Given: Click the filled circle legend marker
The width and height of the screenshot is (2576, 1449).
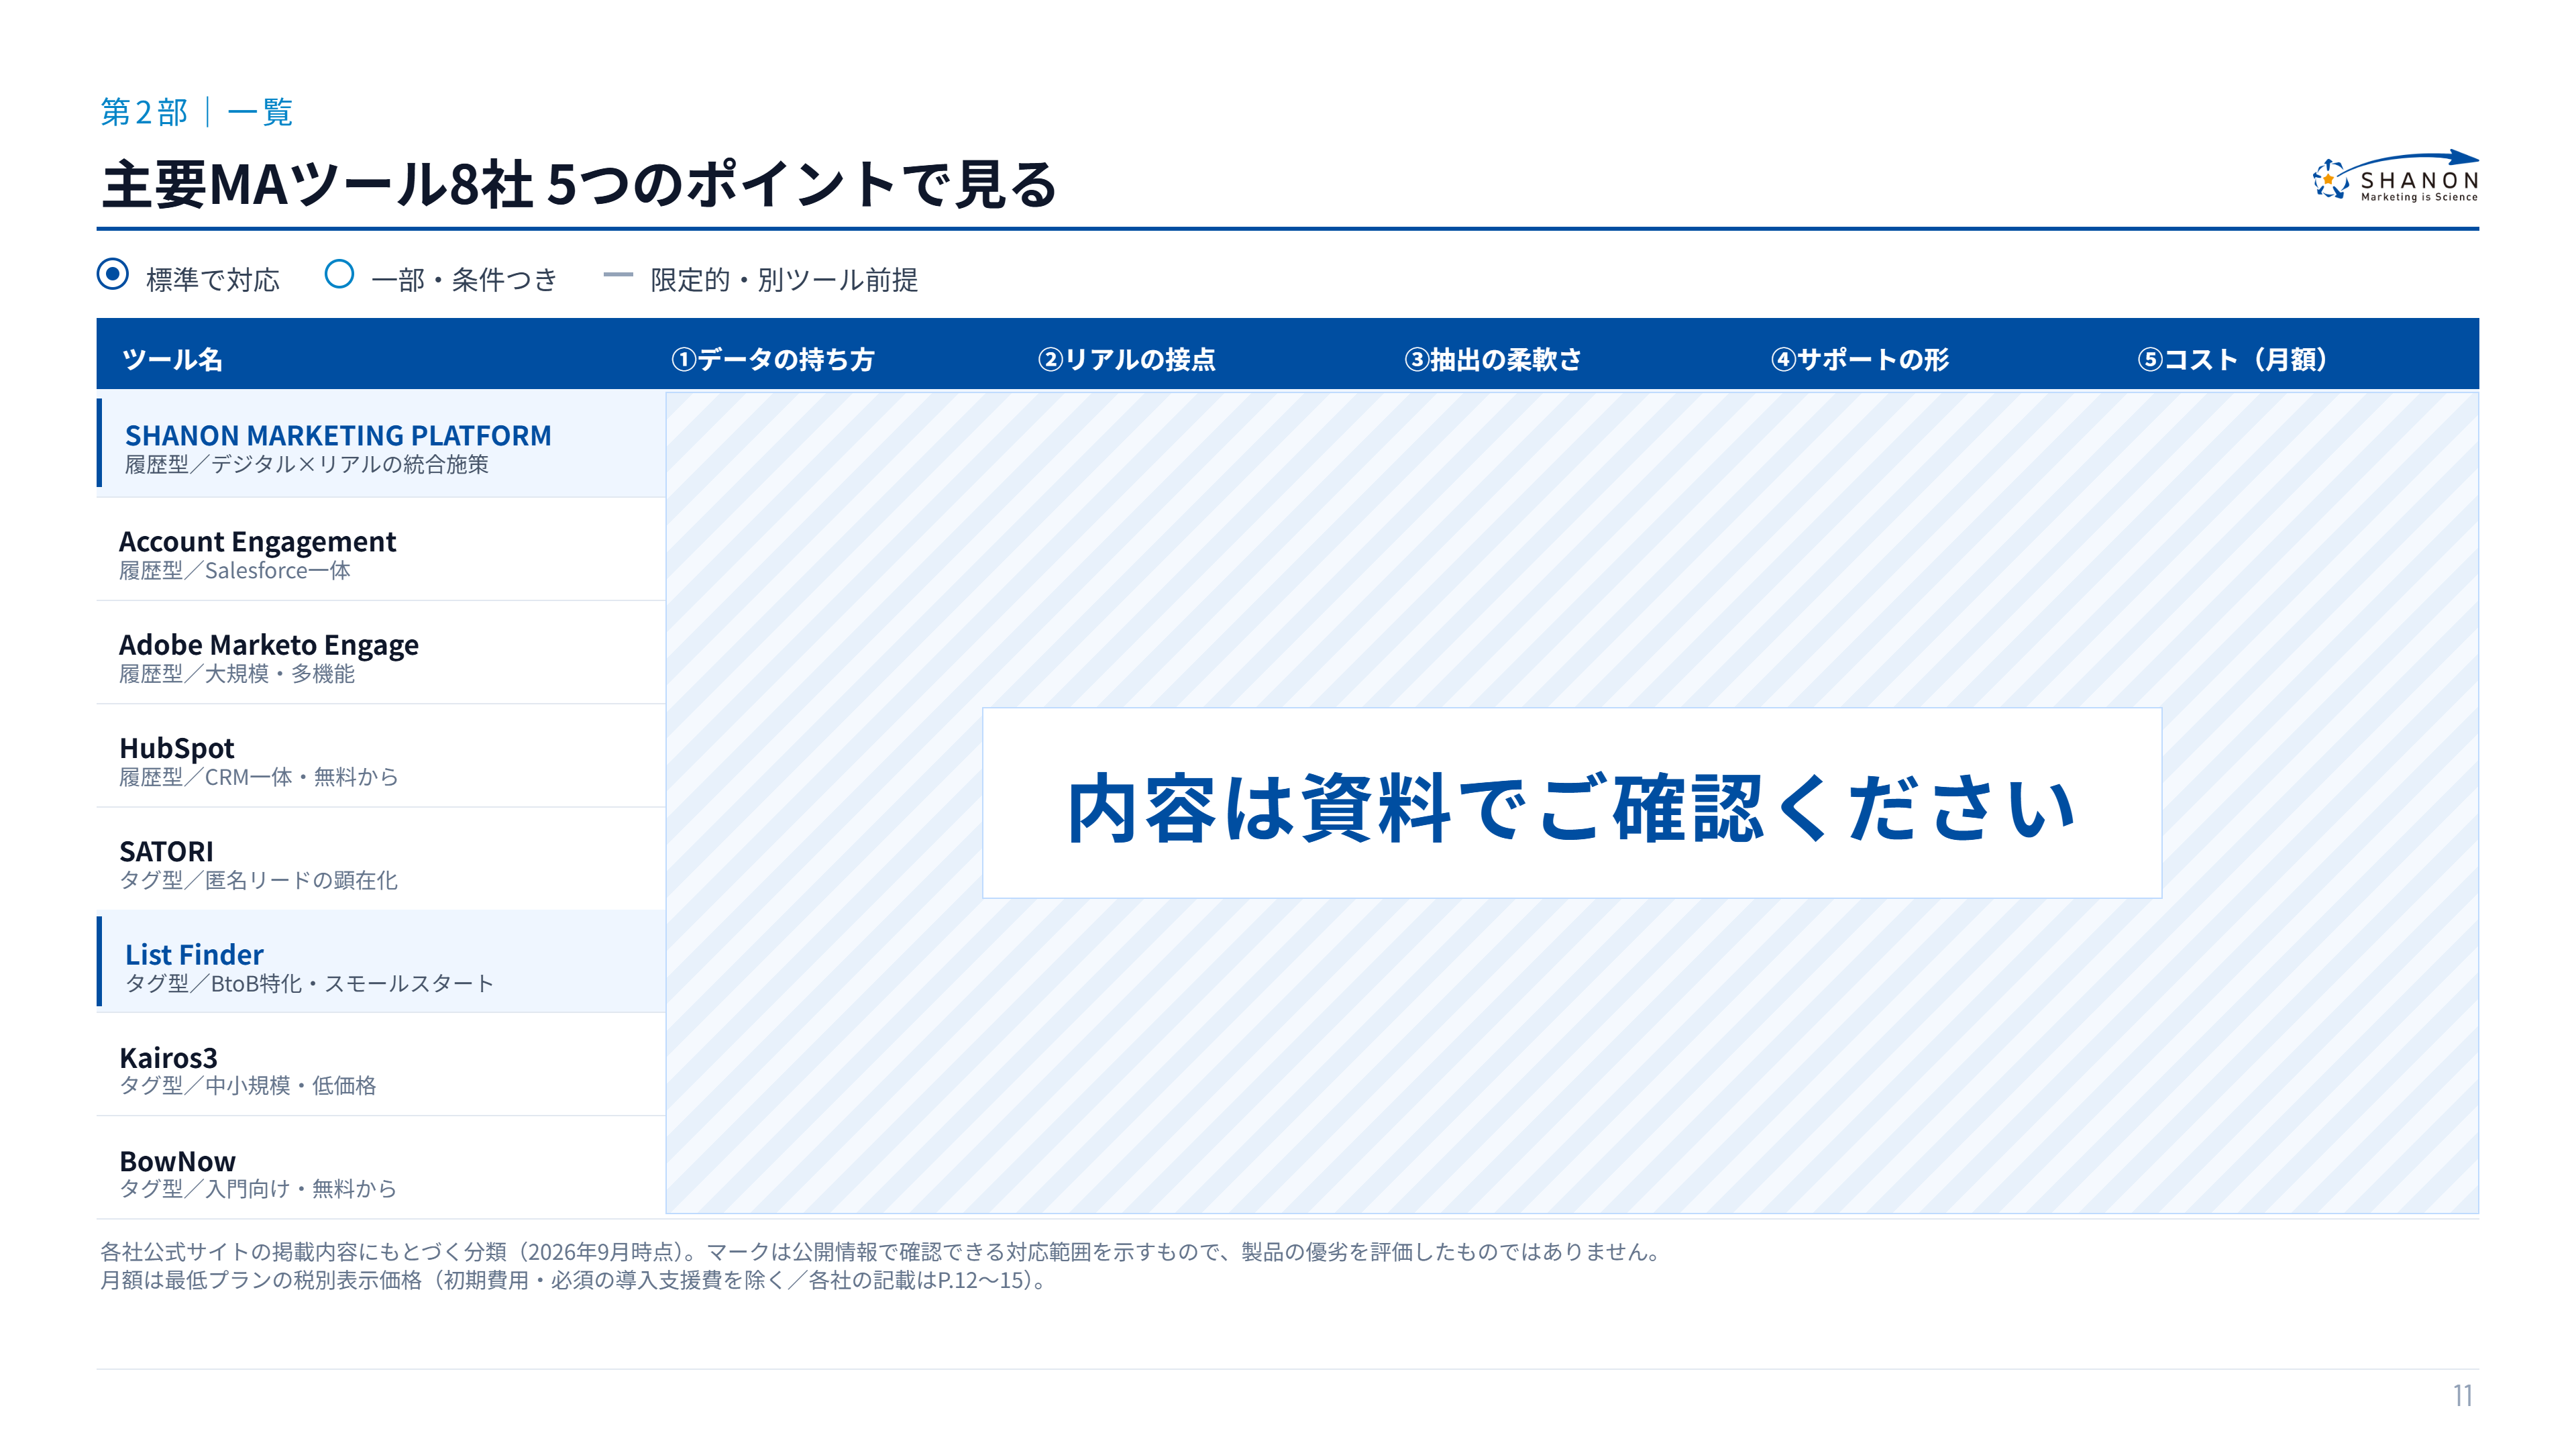Looking at the screenshot, I should (x=113, y=274).
